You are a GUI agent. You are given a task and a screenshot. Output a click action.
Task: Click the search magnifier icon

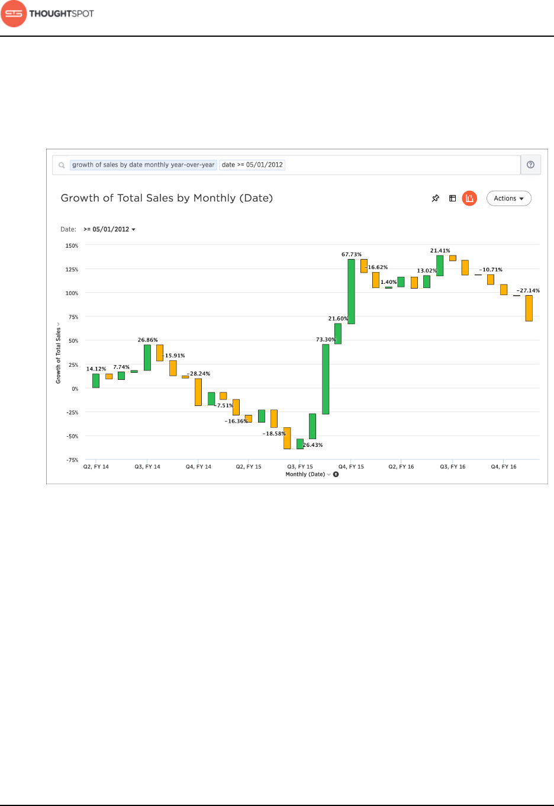point(62,165)
